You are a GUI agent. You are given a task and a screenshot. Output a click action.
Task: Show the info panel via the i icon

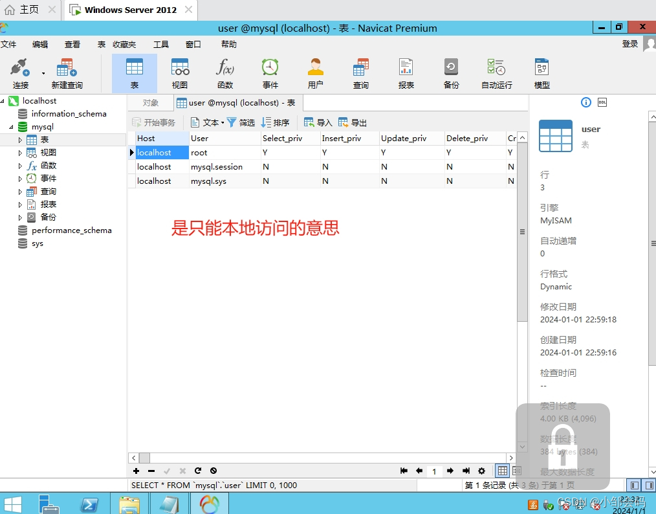tap(585, 102)
